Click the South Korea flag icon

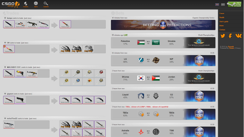(141, 78)
